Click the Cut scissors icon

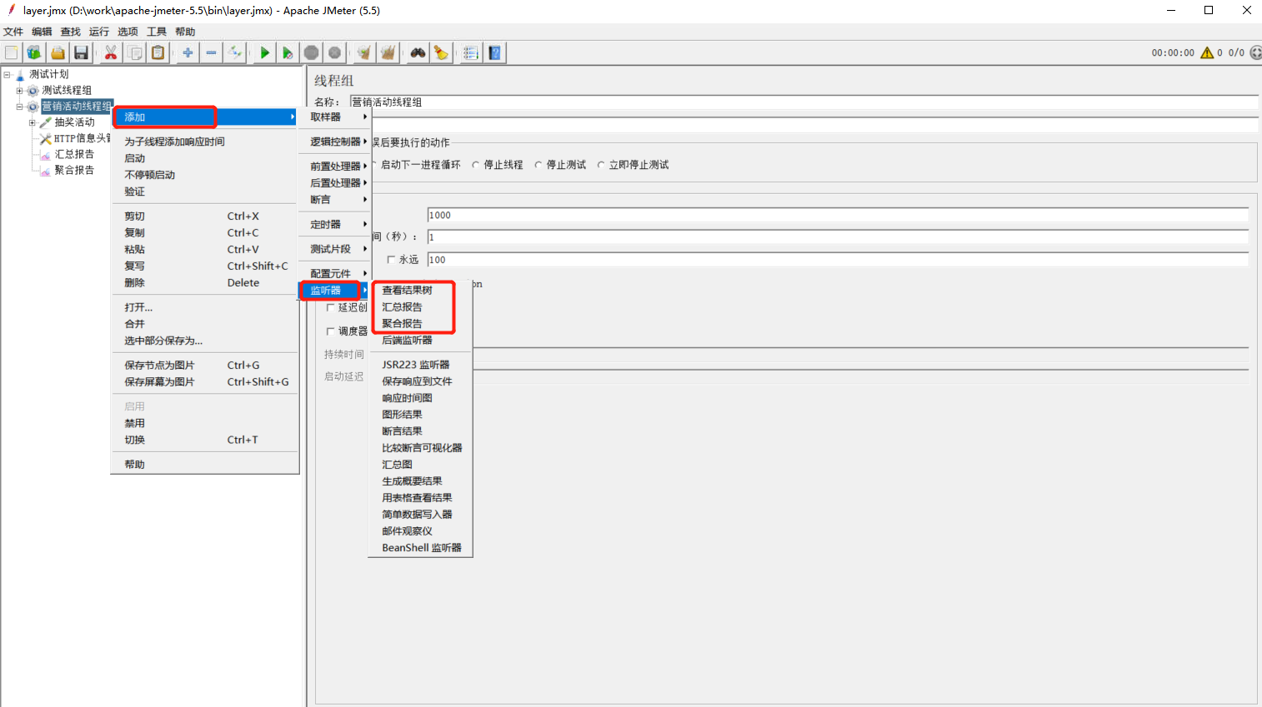click(111, 52)
